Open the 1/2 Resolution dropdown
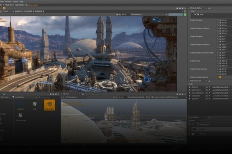The width and height of the screenshot is (232, 154). 77,97
